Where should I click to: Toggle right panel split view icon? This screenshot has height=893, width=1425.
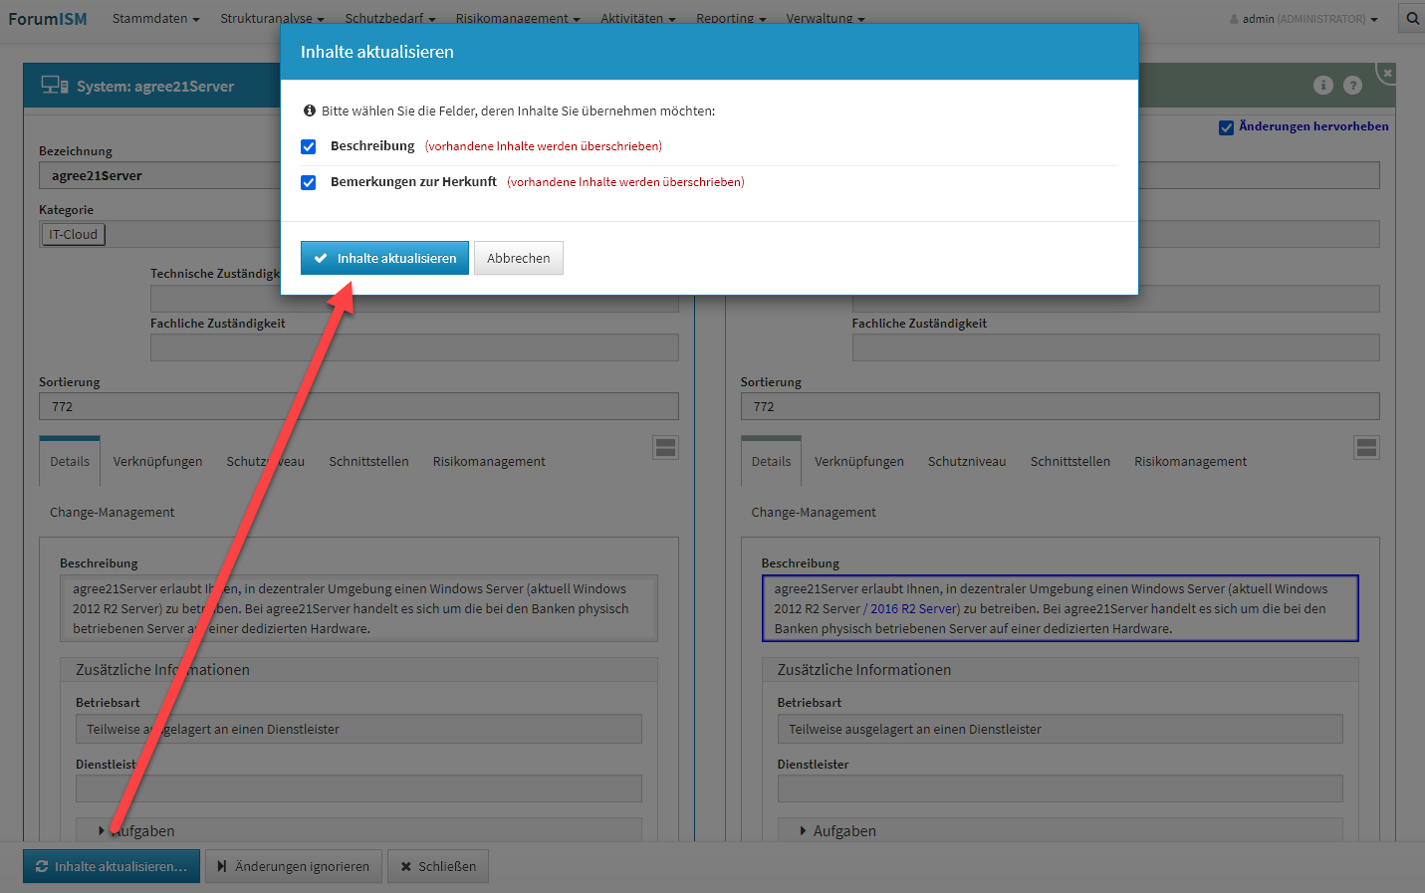click(x=1366, y=447)
